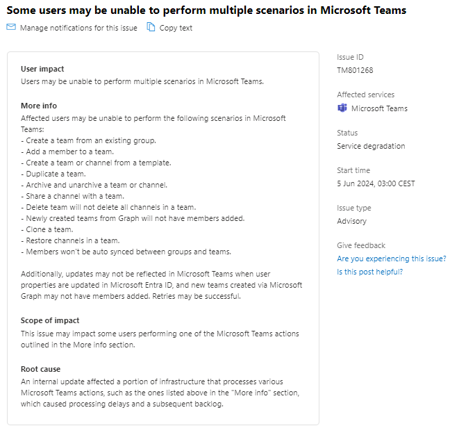Click the User impact heading
The image size is (459, 435).
point(42,69)
